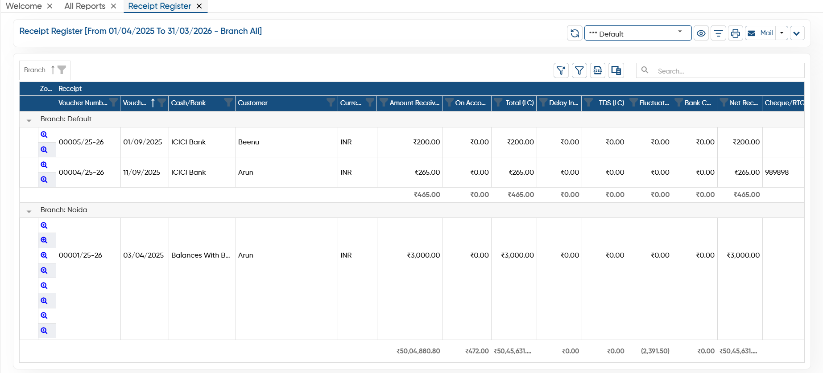
Task: Close the Welcome tab
Action: [x=50, y=6]
